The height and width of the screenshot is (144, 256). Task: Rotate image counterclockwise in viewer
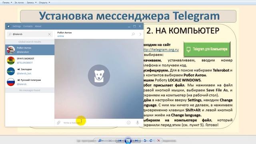pyautogui.click(x=145, y=140)
